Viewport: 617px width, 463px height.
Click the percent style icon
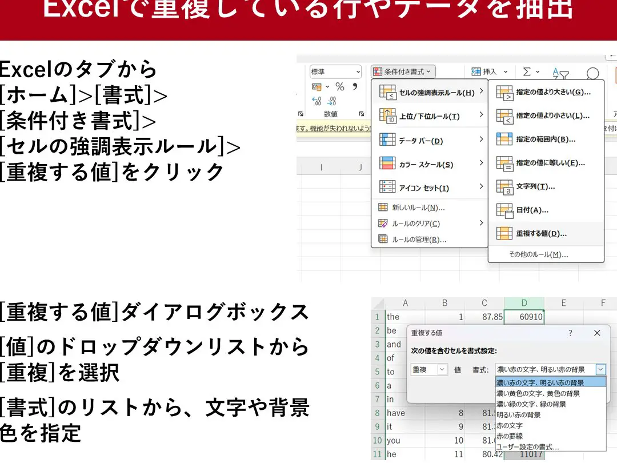[339, 87]
